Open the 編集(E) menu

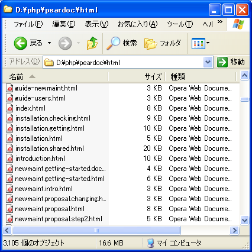[64, 24]
